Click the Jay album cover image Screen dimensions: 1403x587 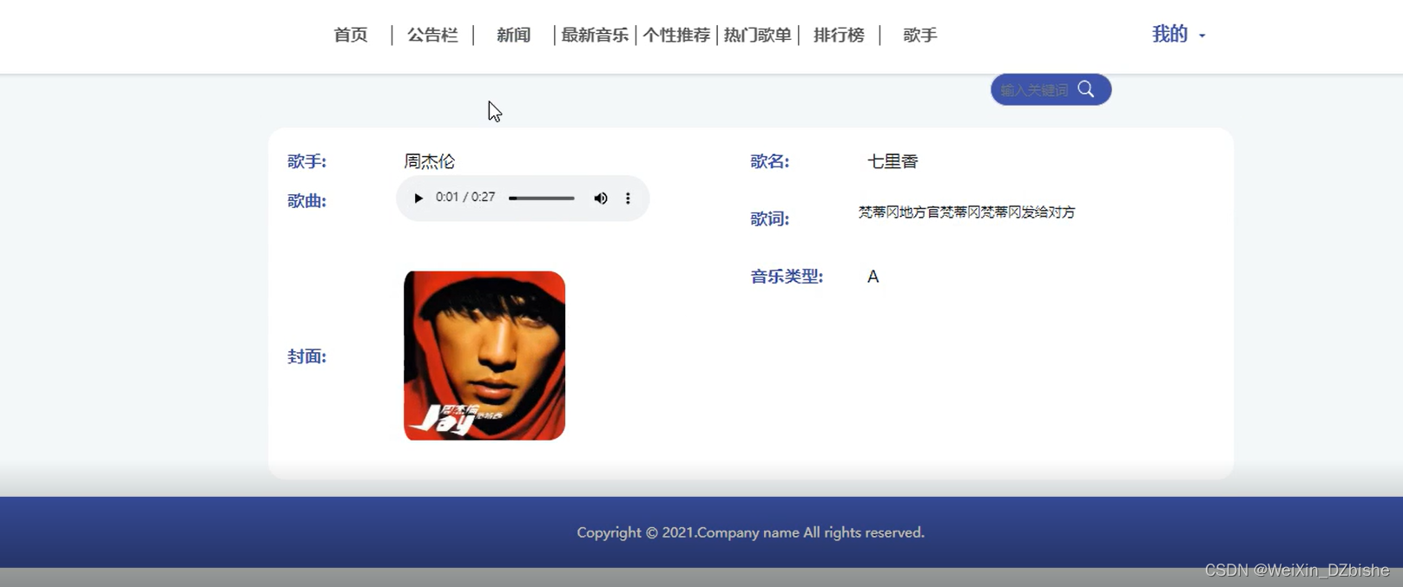tap(484, 355)
